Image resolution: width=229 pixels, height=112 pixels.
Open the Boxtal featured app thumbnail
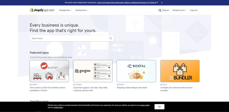point(136,71)
